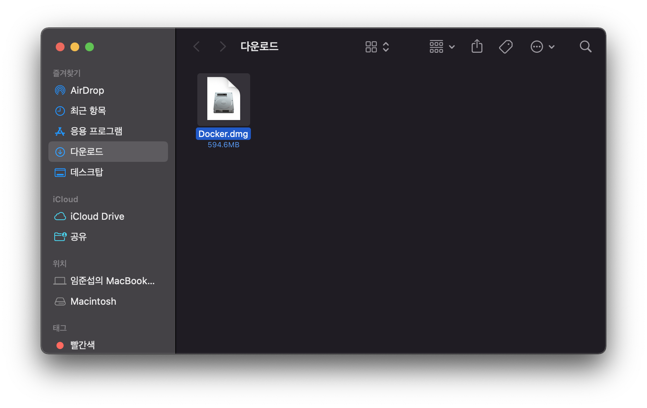Open 최근 항목 in sidebar
Viewport: 647px width, 408px height.
(x=108, y=111)
